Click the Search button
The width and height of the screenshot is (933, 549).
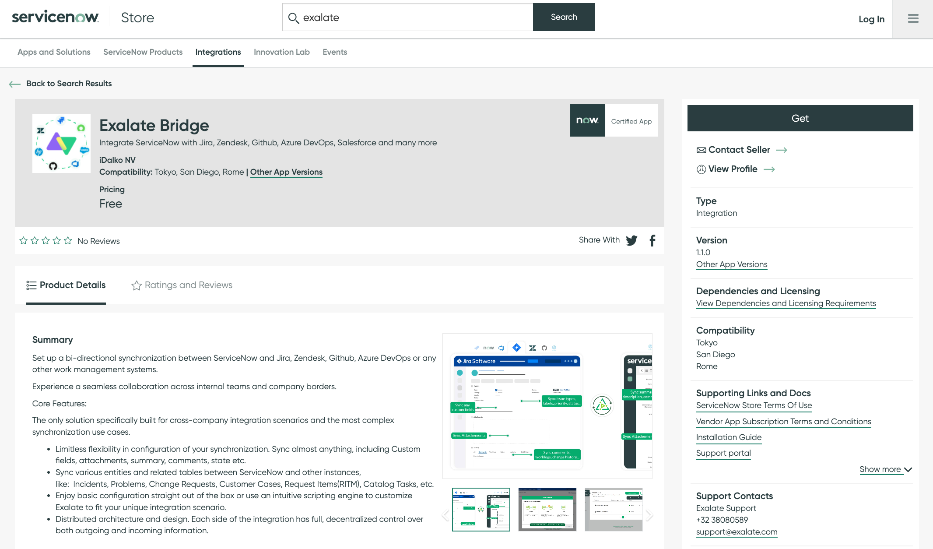[x=564, y=17]
